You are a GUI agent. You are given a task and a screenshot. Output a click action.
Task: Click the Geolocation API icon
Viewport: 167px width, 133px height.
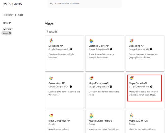pos(51,78)
